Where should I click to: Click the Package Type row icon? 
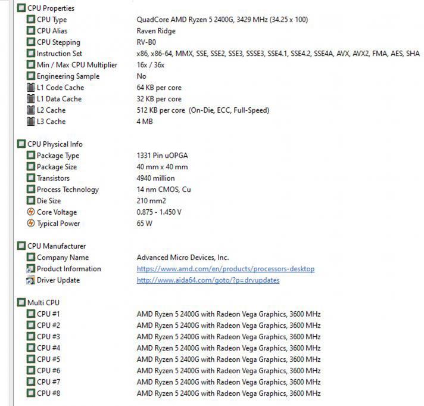pyautogui.click(x=31, y=156)
